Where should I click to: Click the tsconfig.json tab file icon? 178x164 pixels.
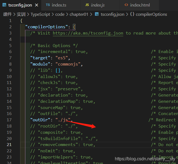point(4,5)
